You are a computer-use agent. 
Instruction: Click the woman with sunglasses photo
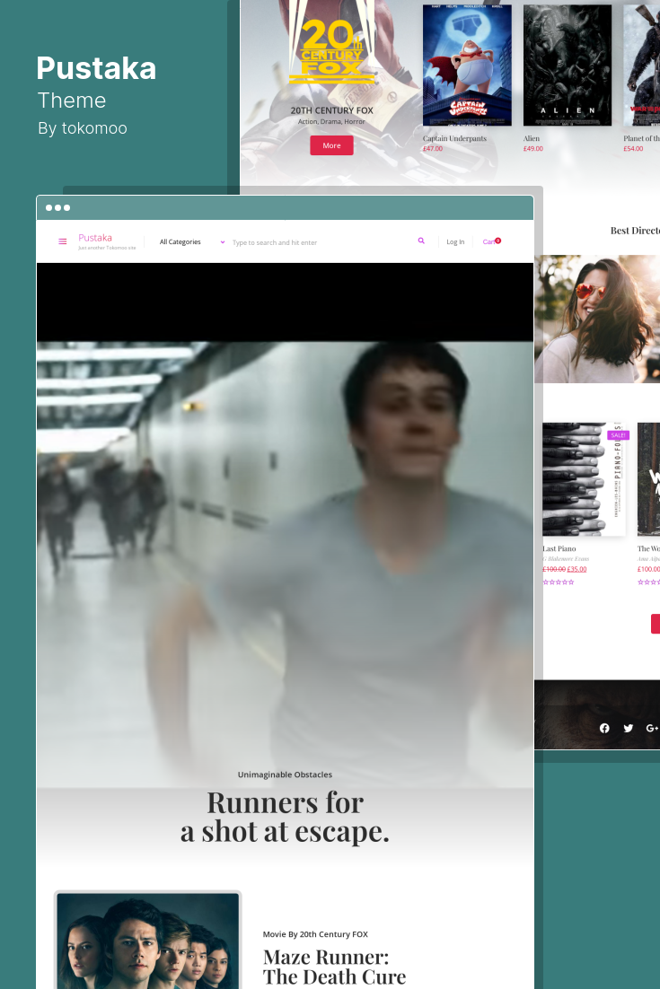click(597, 319)
